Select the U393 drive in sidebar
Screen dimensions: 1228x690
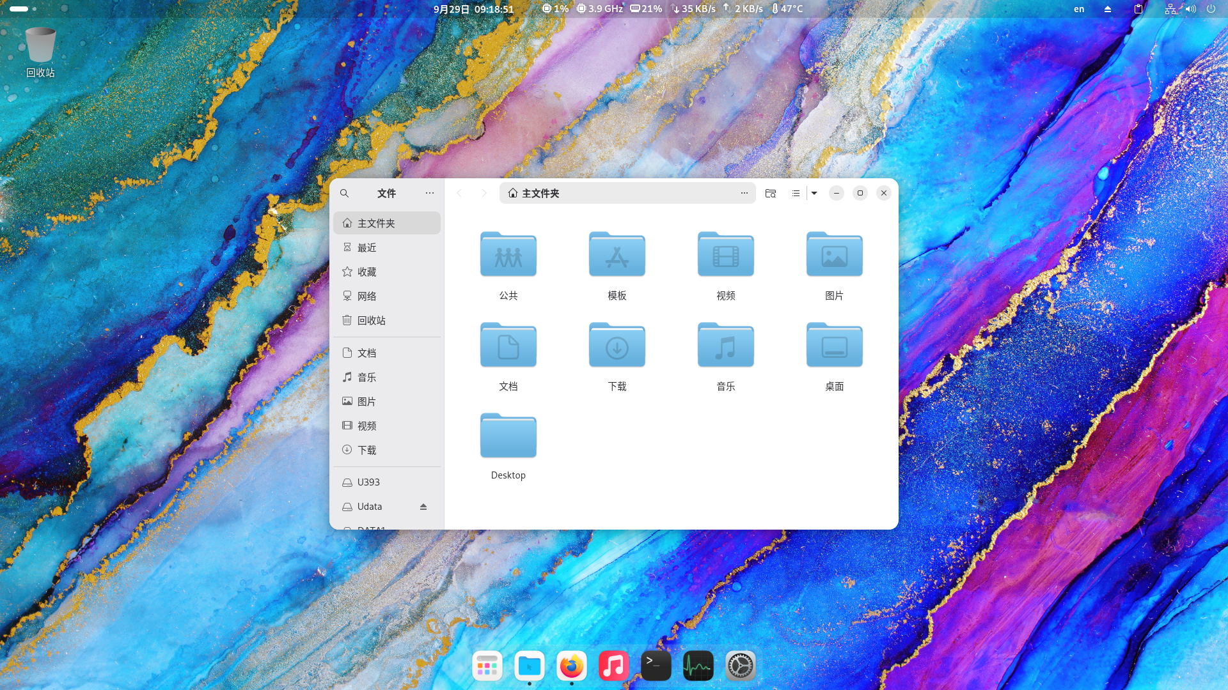click(387, 482)
